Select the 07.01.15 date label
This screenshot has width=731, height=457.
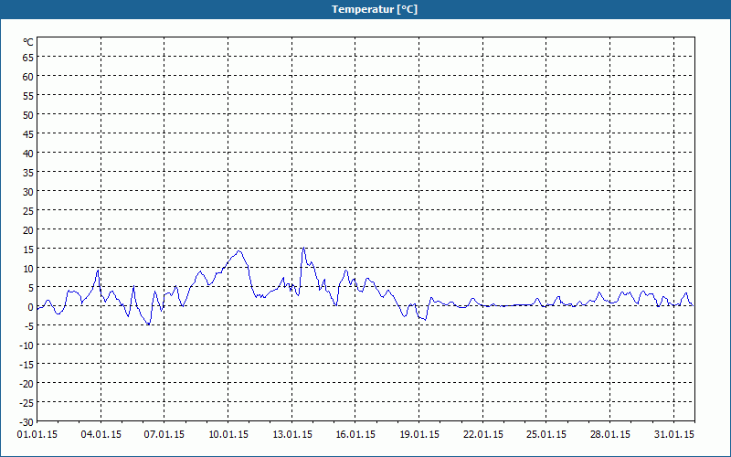click(164, 435)
